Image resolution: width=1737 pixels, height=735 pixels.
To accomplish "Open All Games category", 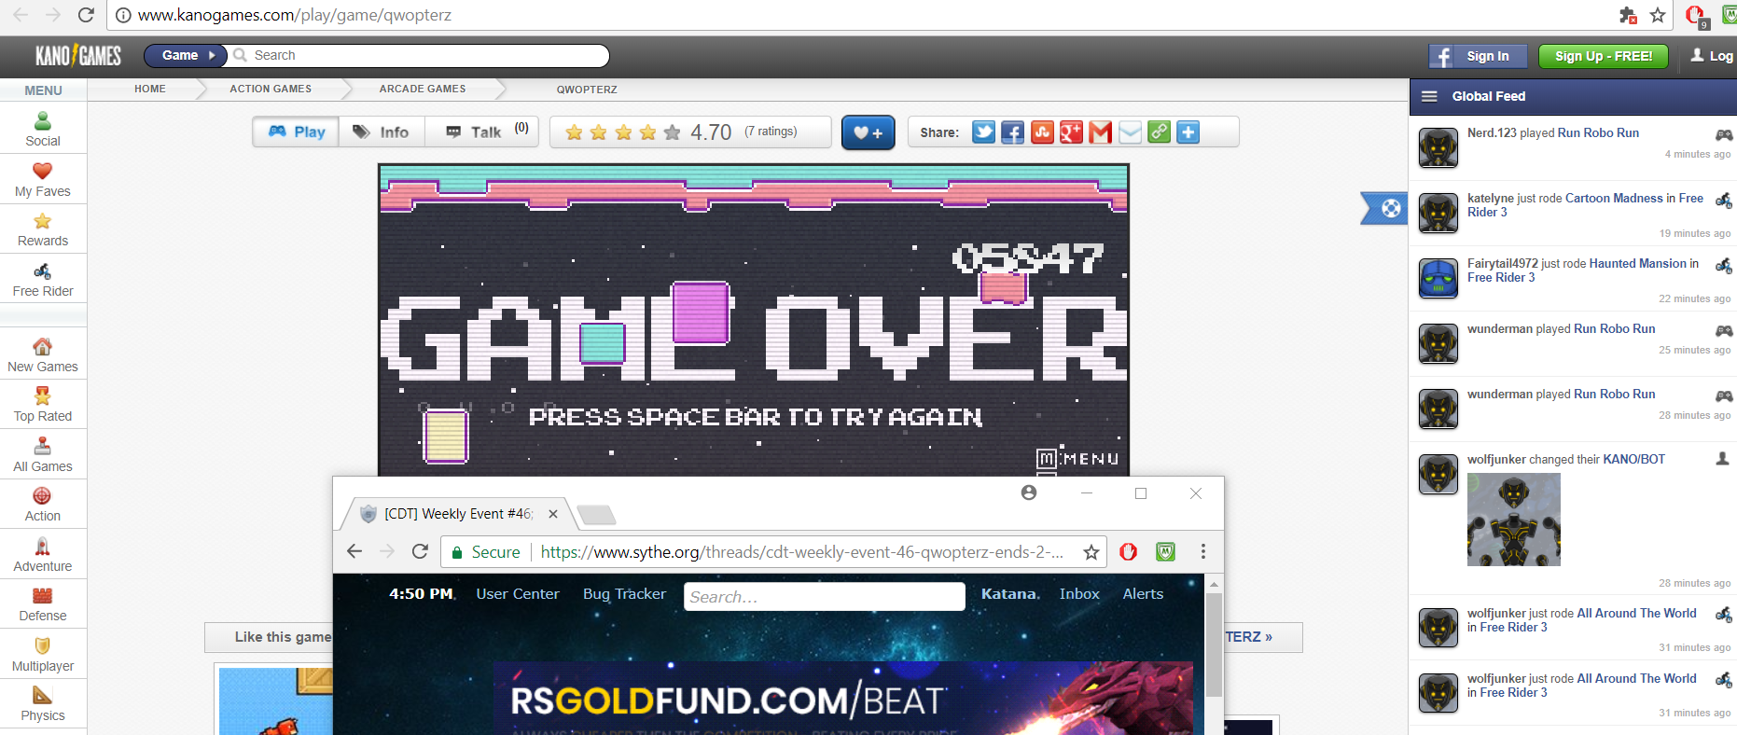I will point(43,454).
